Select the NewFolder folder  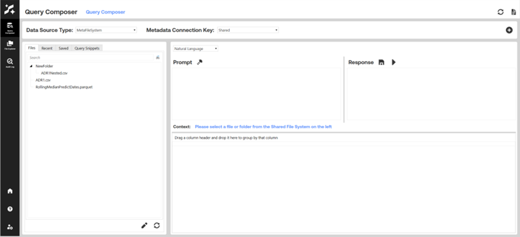(x=44, y=66)
